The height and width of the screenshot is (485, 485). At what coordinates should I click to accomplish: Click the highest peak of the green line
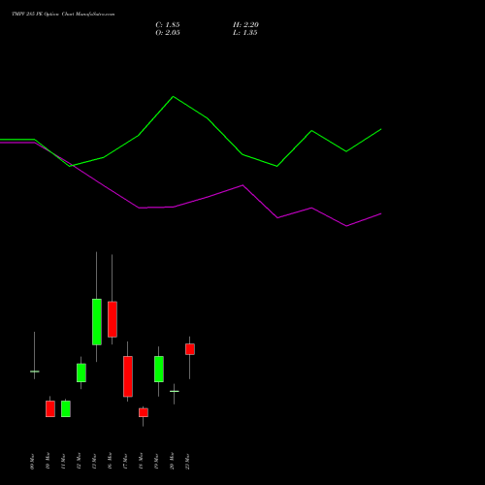(x=173, y=96)
